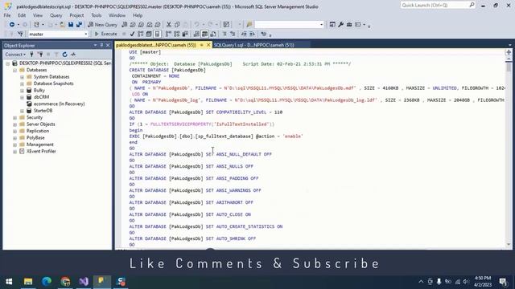Expand the dbCRM database node
This screenshot has height=289, width=515.
coord(22,97)
